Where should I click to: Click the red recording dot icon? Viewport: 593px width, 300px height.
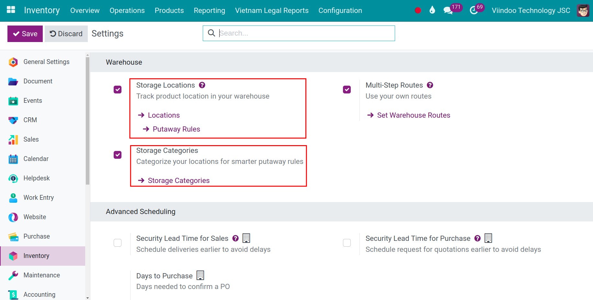pyautogui.click(x=418, y=10)
